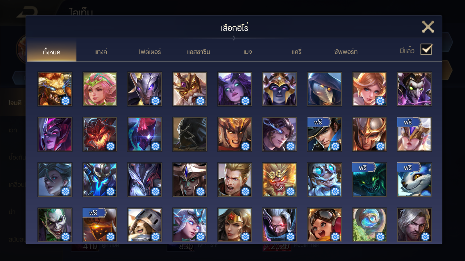Select the Joker hero portrait
Image resolution: width=465 pixels, height=261 pixels.
[55, 224]
